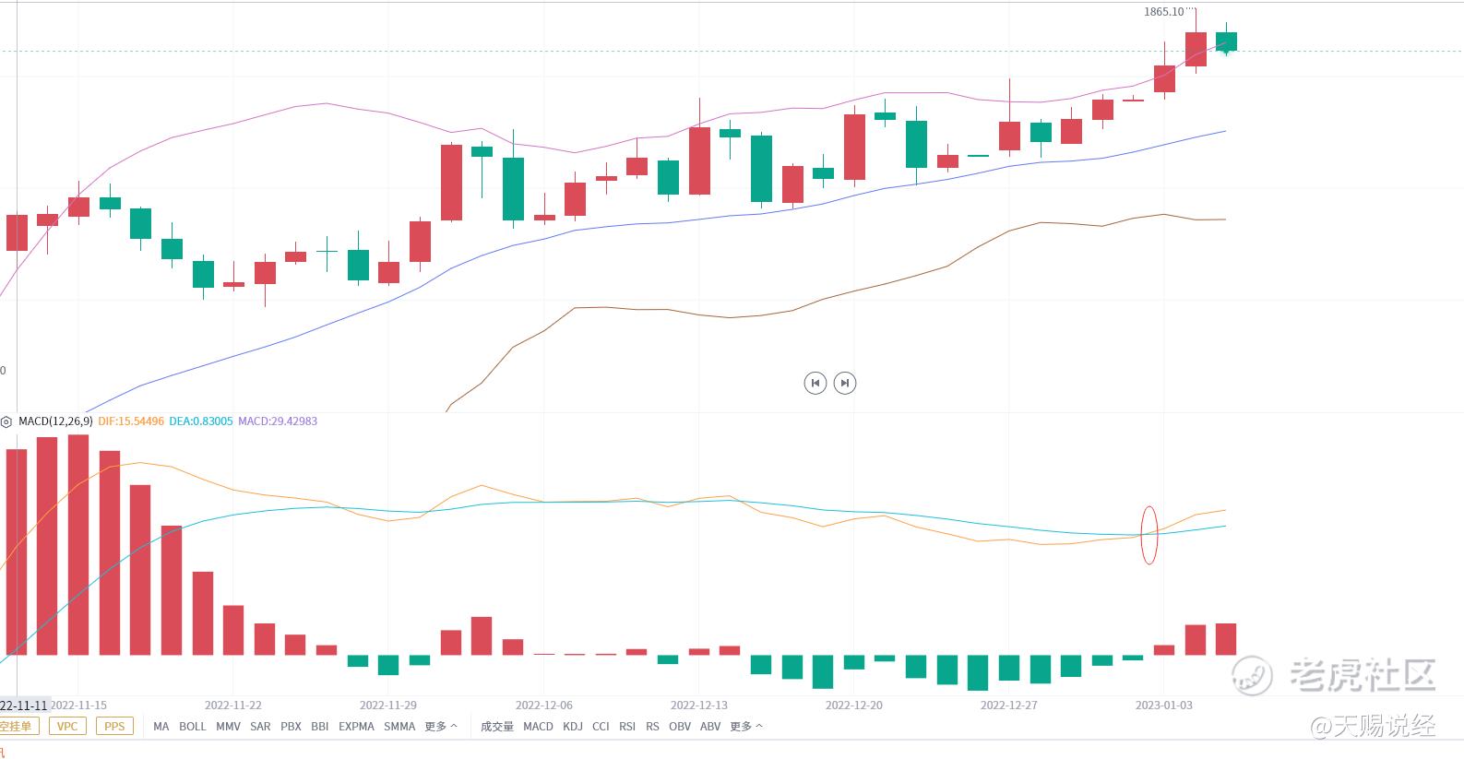
Task: Choose the RSI sub-indicator
Action: (627, 727)
